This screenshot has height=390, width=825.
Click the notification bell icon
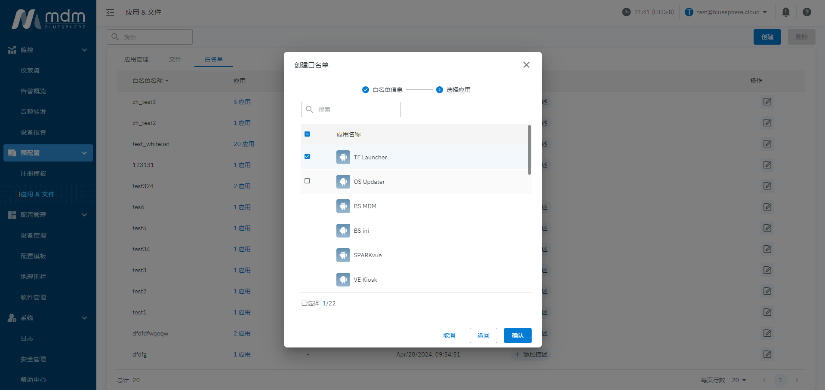[x=785, y=12]
